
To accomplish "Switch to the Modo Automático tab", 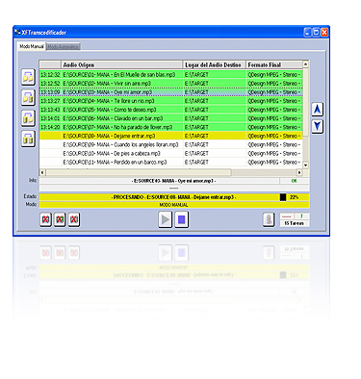I will point(63,47).
